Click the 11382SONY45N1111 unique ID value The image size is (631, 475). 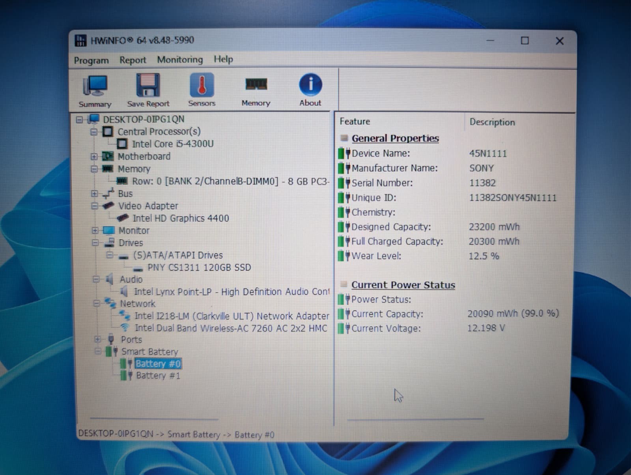[x=513, y=198]
